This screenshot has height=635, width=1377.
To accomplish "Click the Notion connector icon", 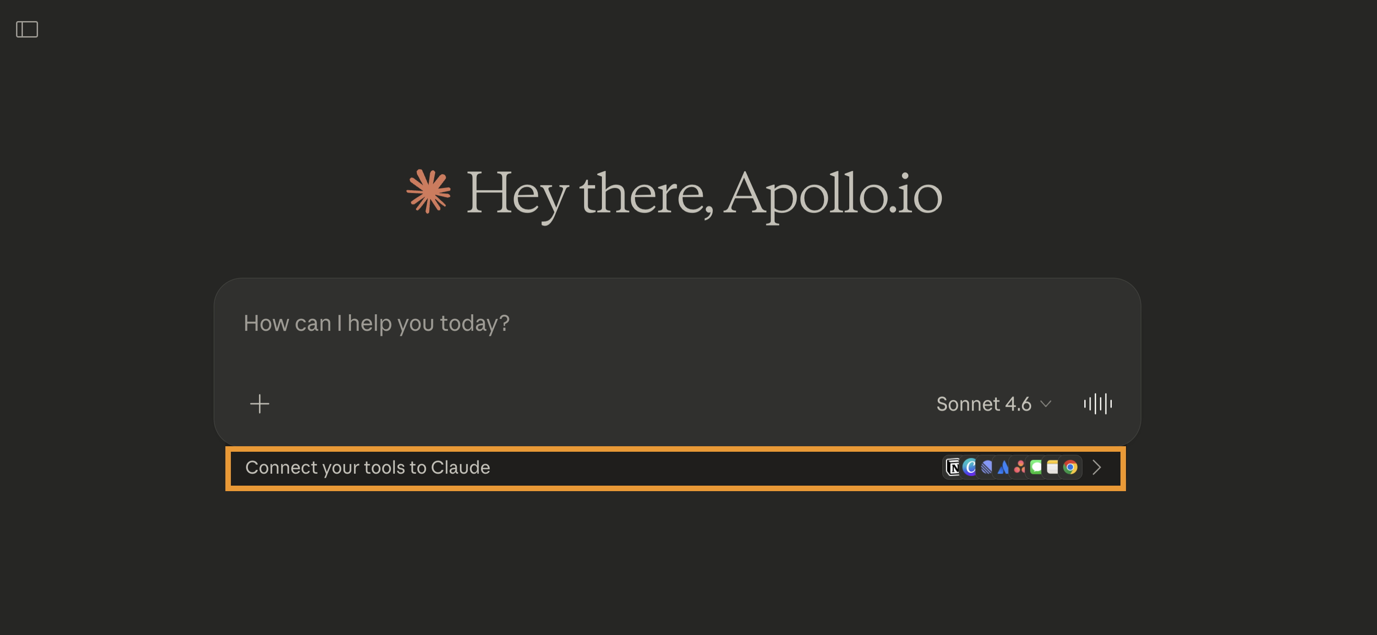I will point(952,467).
